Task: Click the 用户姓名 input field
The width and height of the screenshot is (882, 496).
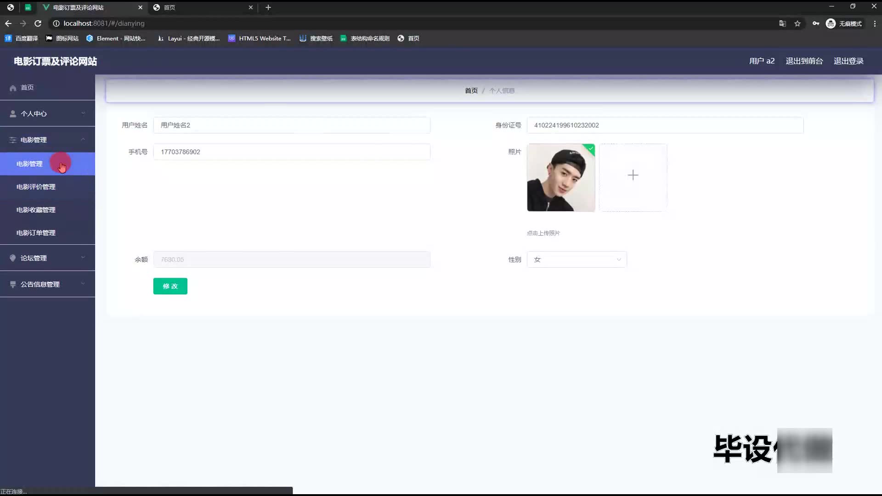Action: point(292,125)
